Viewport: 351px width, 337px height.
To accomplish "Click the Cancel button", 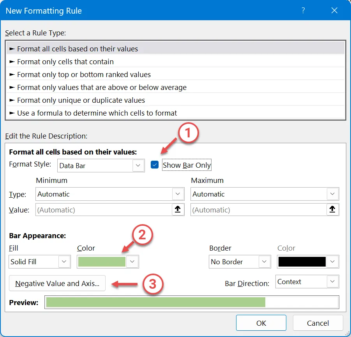I will [x=318, y=323].
